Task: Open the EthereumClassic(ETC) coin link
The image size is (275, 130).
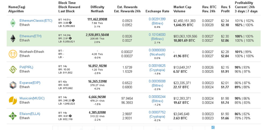Action: pyautogui.click(x=36, y=21)
